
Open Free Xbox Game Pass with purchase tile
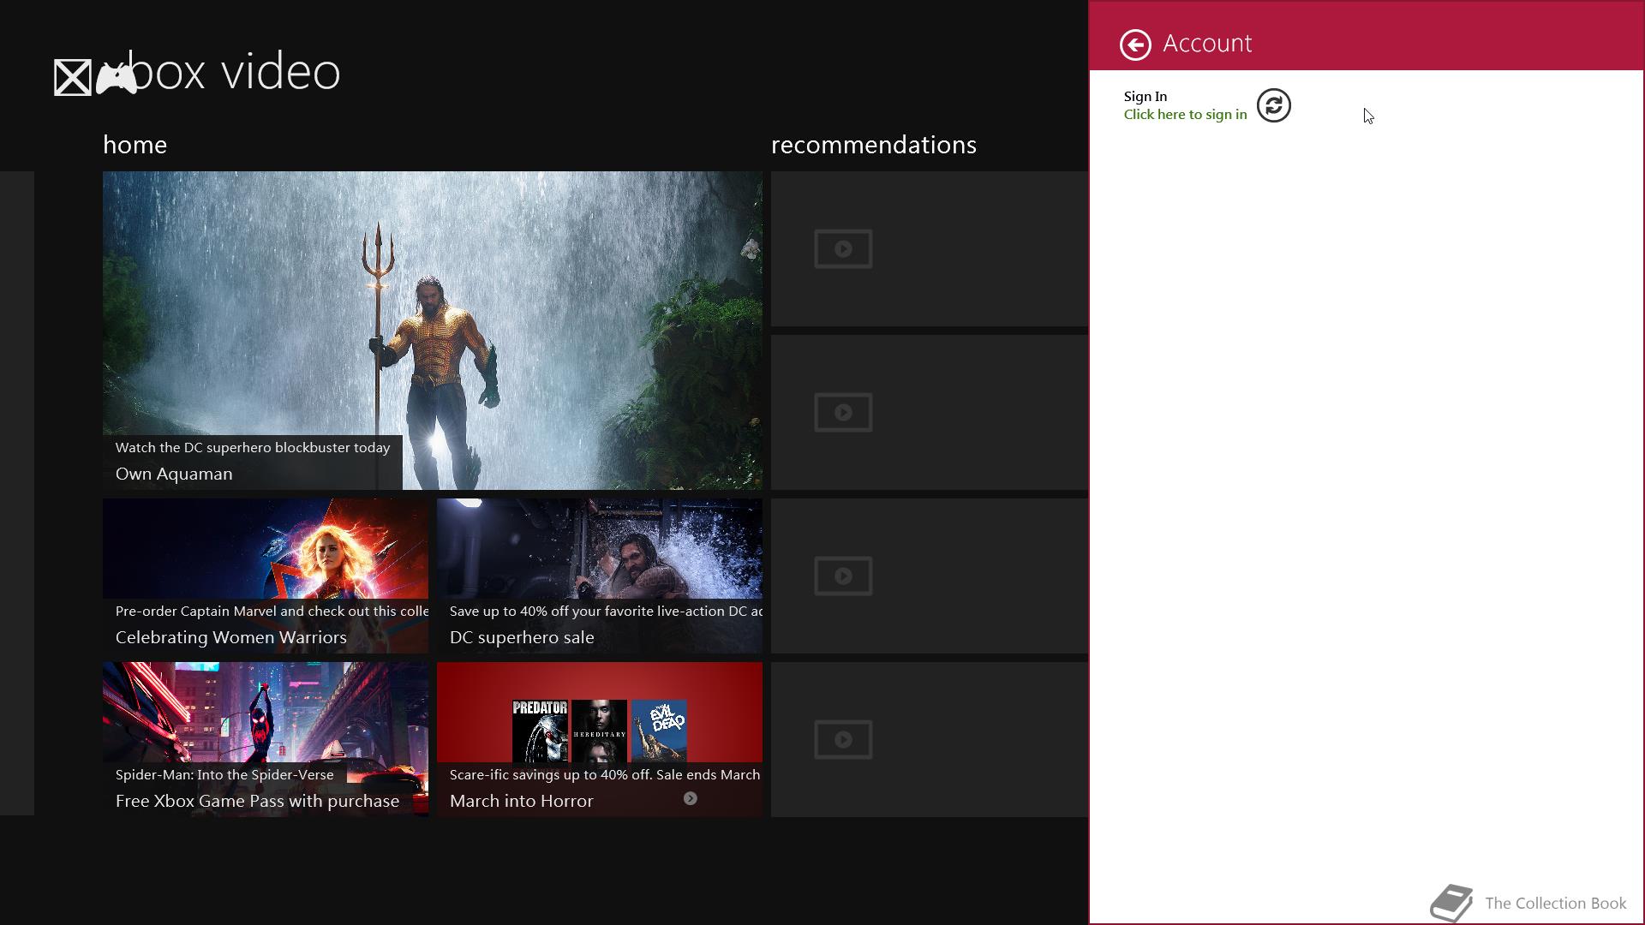click(266, 739)
